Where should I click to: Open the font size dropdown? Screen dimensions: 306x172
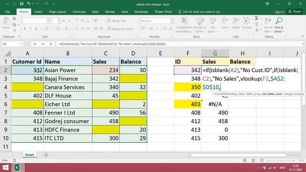coord(59,21)
